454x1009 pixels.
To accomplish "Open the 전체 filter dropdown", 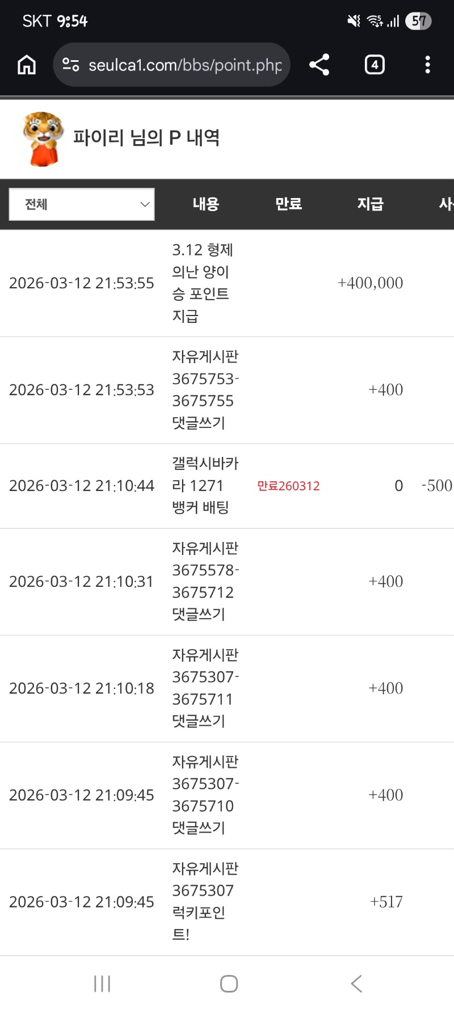I will coord(82,204).
